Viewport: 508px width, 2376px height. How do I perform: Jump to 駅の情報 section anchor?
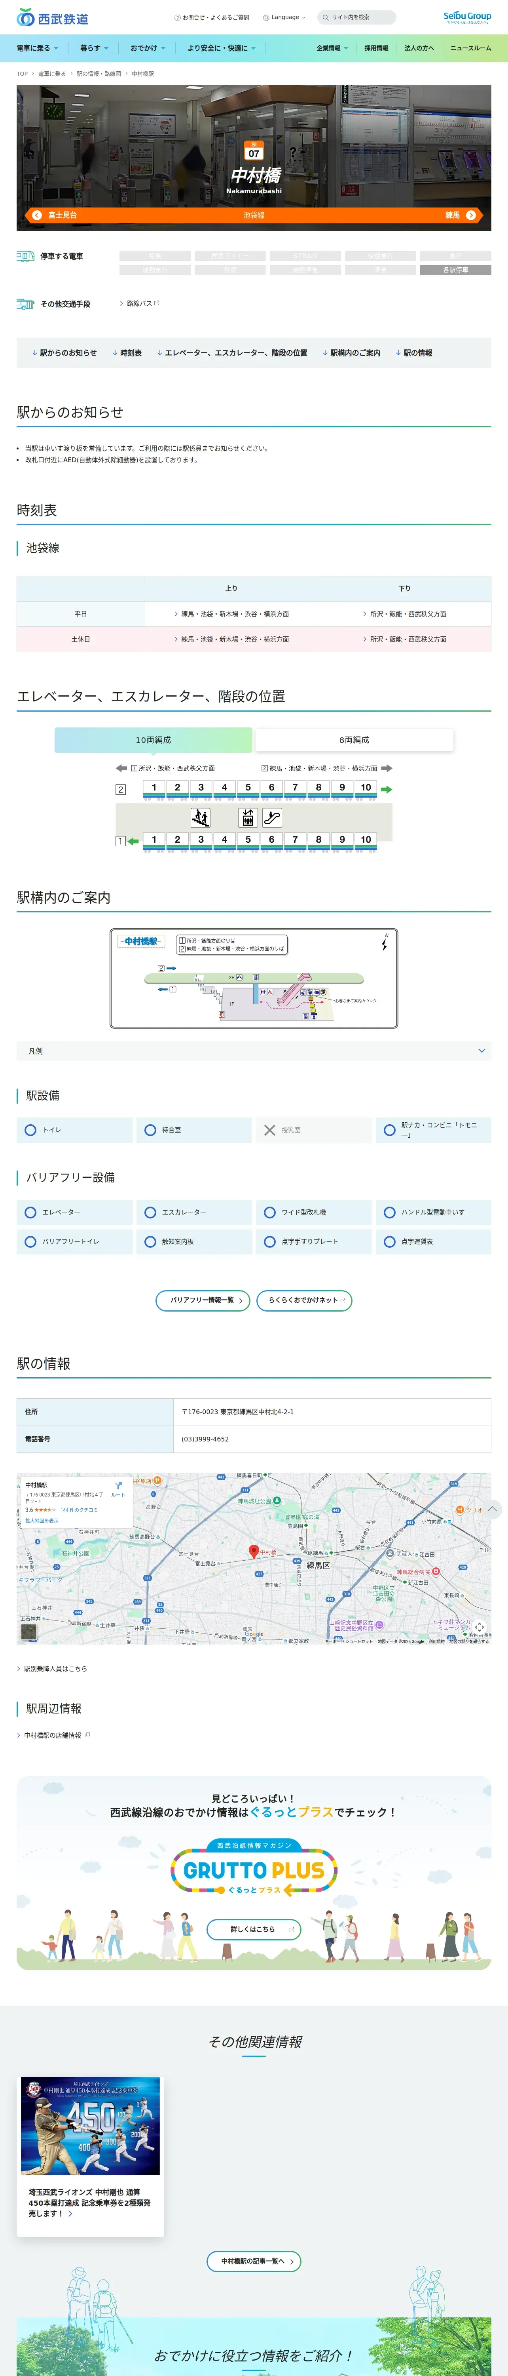[414, 353]
